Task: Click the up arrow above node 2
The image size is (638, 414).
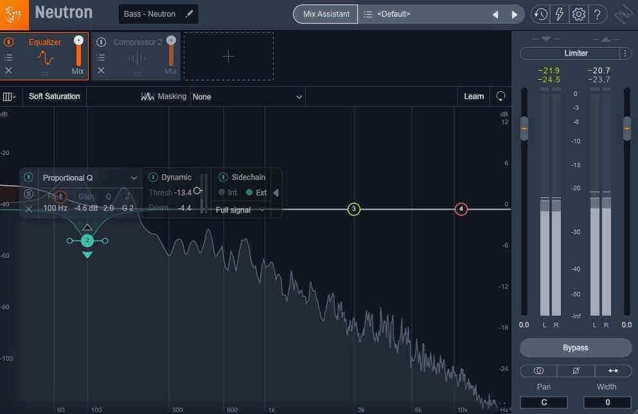Action: (87, 227)
